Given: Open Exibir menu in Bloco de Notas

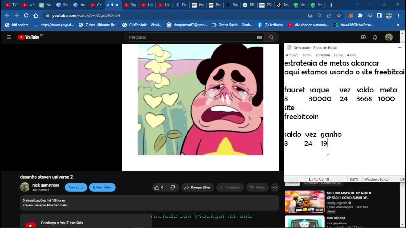Looking at the screenshot, I should tap(338, 55).
